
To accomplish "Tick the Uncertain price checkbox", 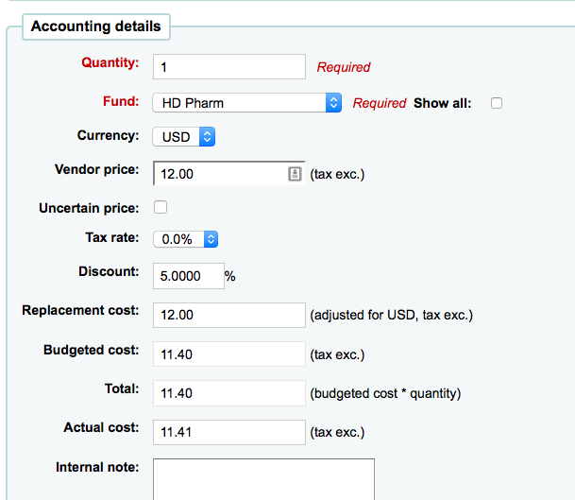I will 161,207.
